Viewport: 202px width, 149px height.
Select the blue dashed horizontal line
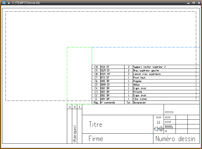click(145, 47)
